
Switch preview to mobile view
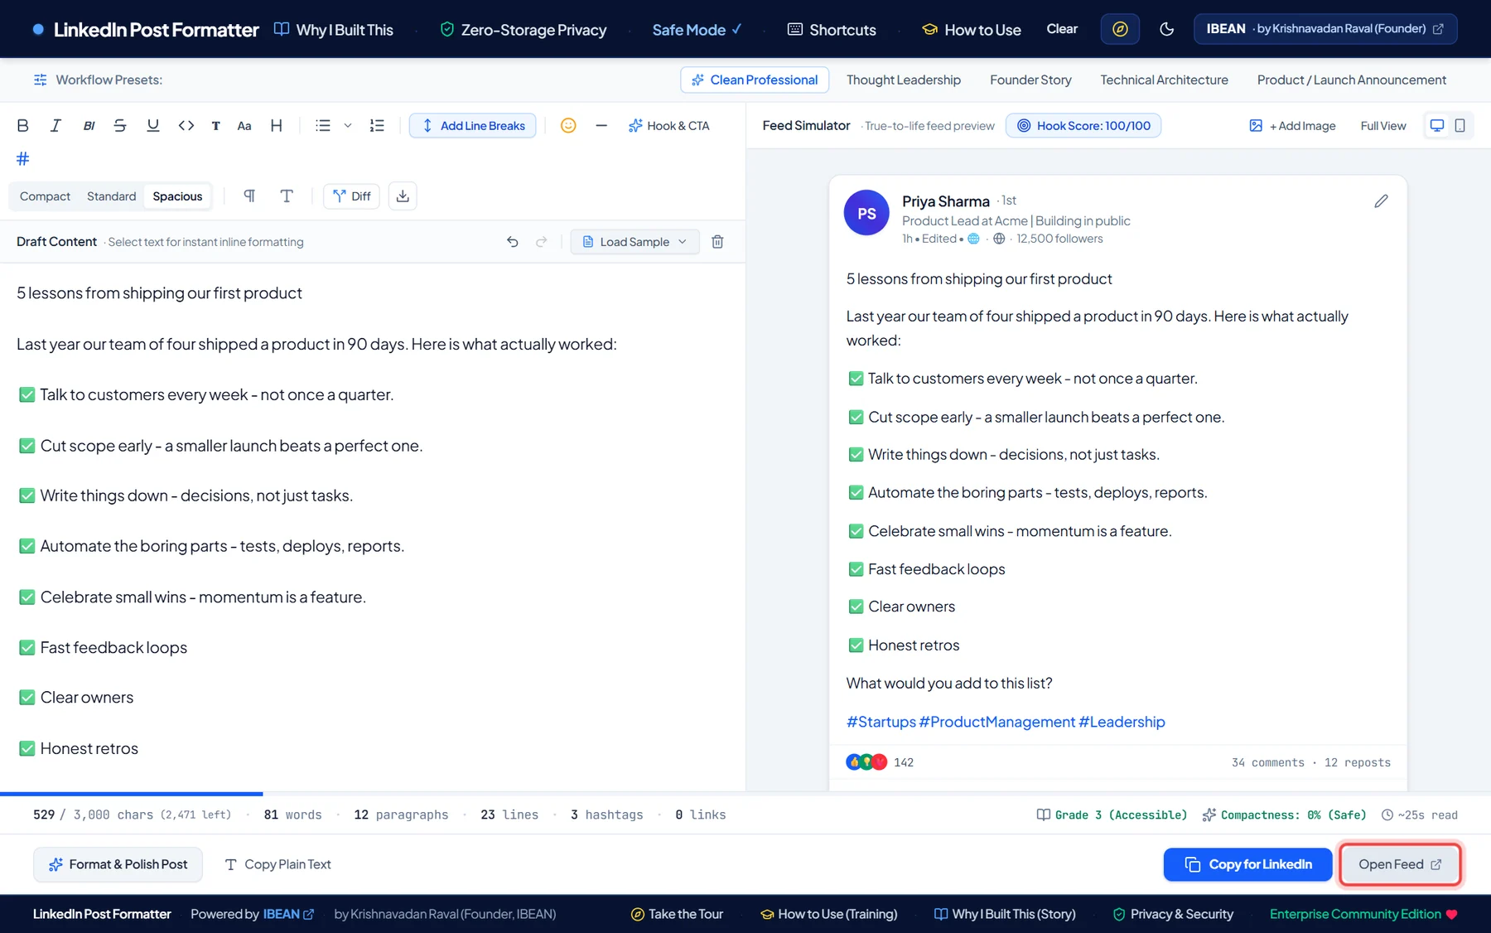click(x=1460, y=126)
